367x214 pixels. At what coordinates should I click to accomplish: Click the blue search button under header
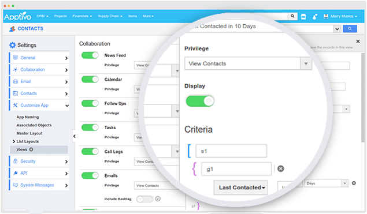[x=350, y=29]
